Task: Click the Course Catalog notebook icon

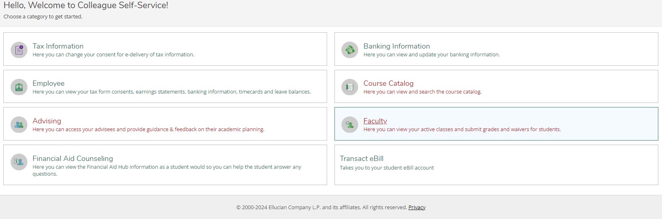Action: (x=350, y=87)
